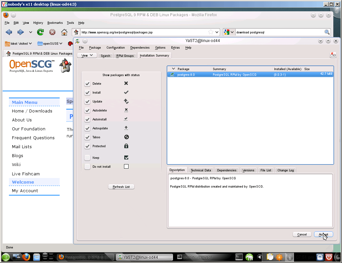This screenshot has height=263, width=342.
Task: Click Firefox back arrow button
Action: click(x=9, y=32)
